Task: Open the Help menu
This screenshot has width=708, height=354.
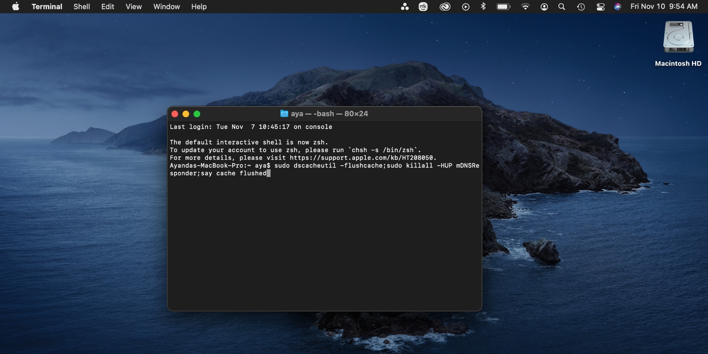Action: click(x=199, y=6)
